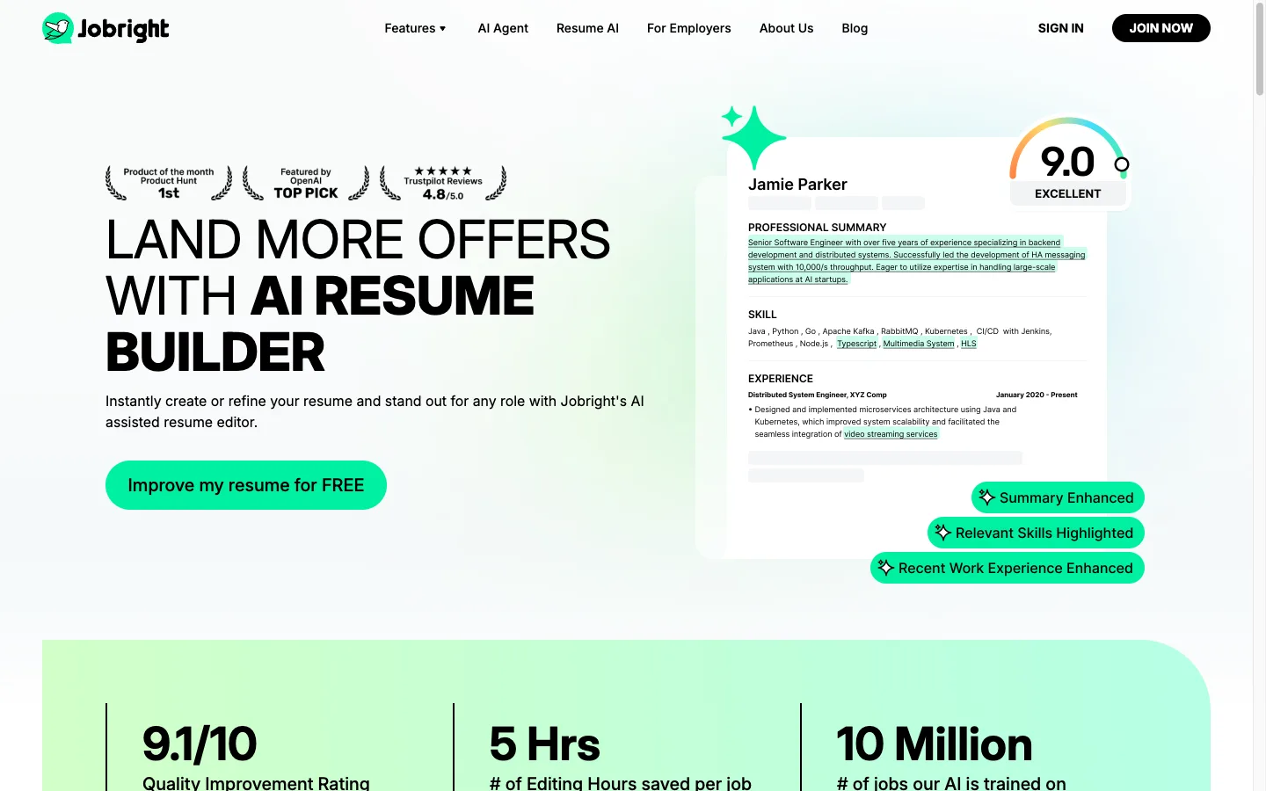
Task: Go to Resume AI in navigation
Action: [x=587, y=28]
